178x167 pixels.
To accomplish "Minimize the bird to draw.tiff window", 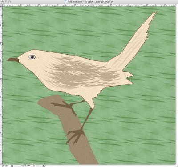I will [x=6, y=2].
